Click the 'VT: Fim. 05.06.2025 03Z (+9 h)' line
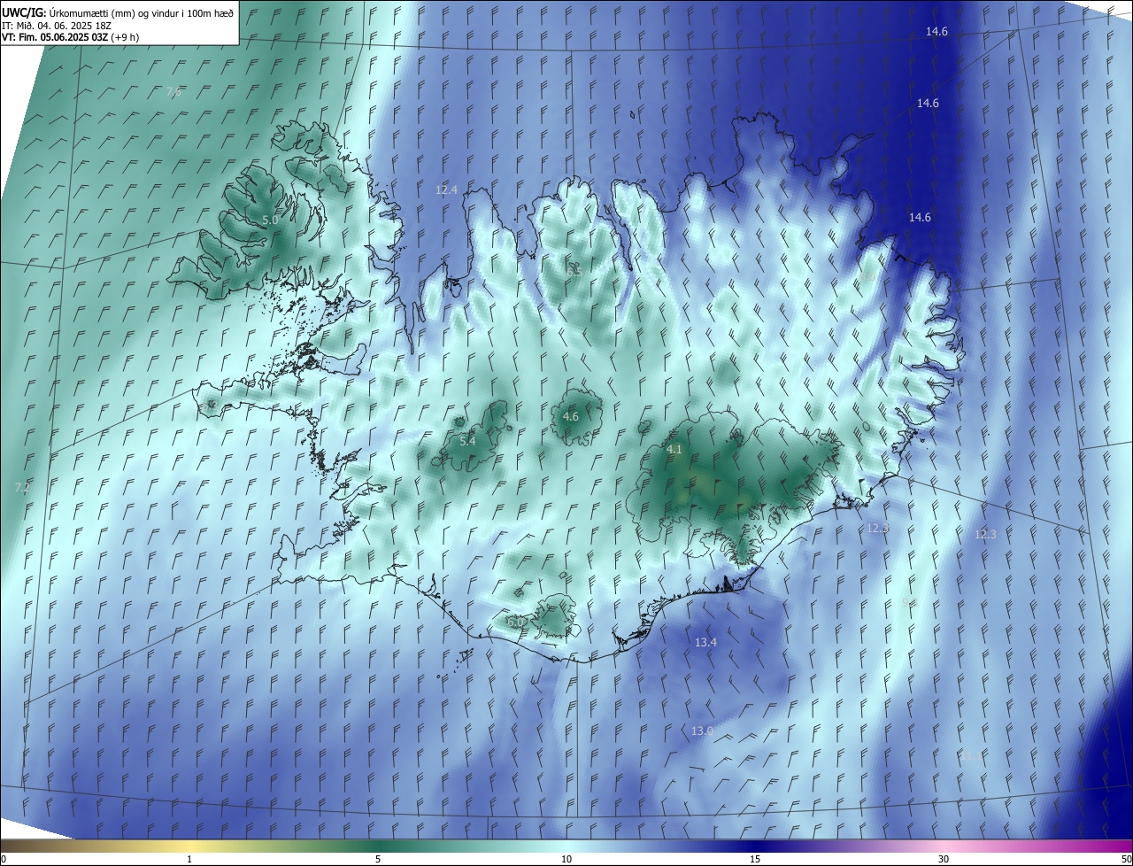This screenshot has height=866, width=1133. [x=70, y=37]
